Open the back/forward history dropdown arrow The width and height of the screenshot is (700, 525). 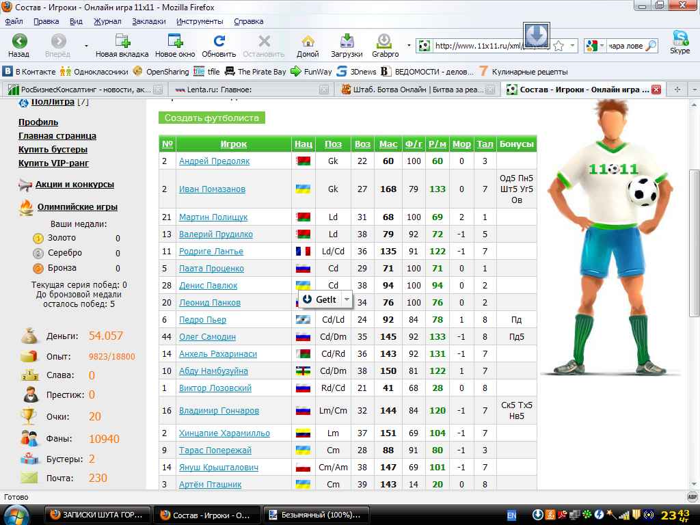86,46
